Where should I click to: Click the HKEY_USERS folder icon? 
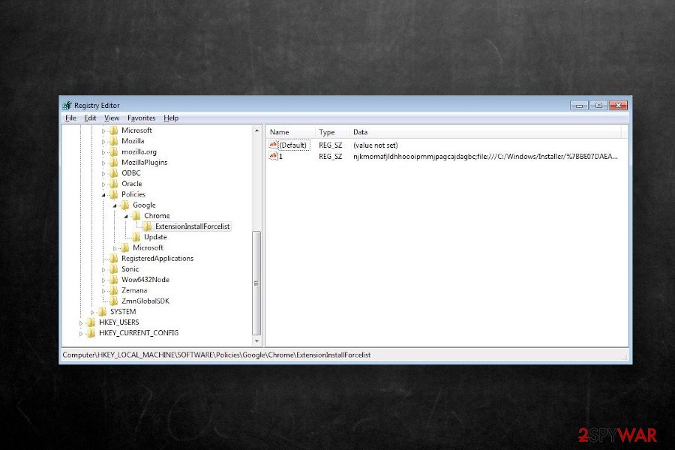[91, 322]
